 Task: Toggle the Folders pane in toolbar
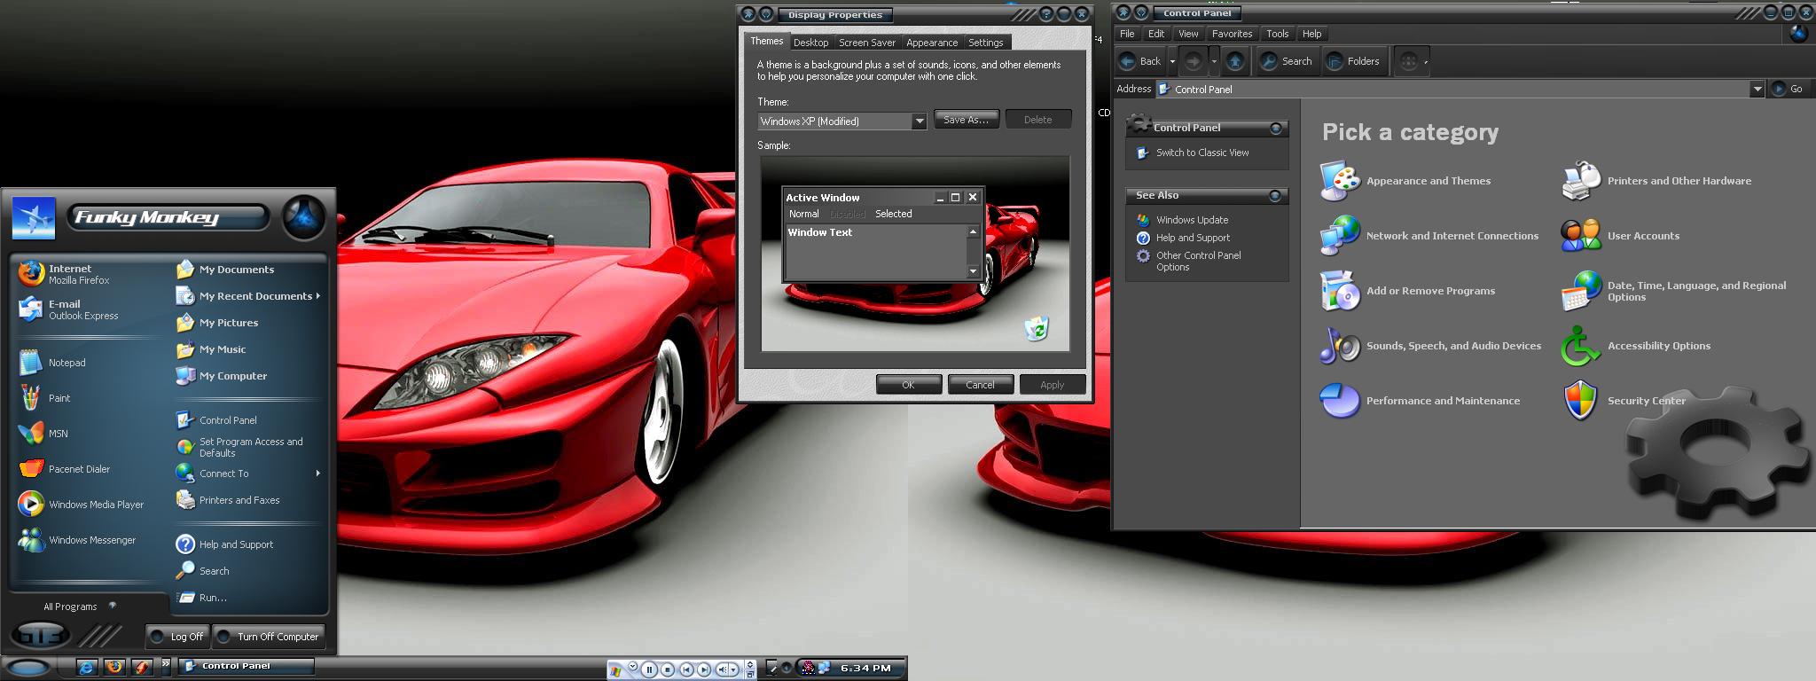(1353, 61)
